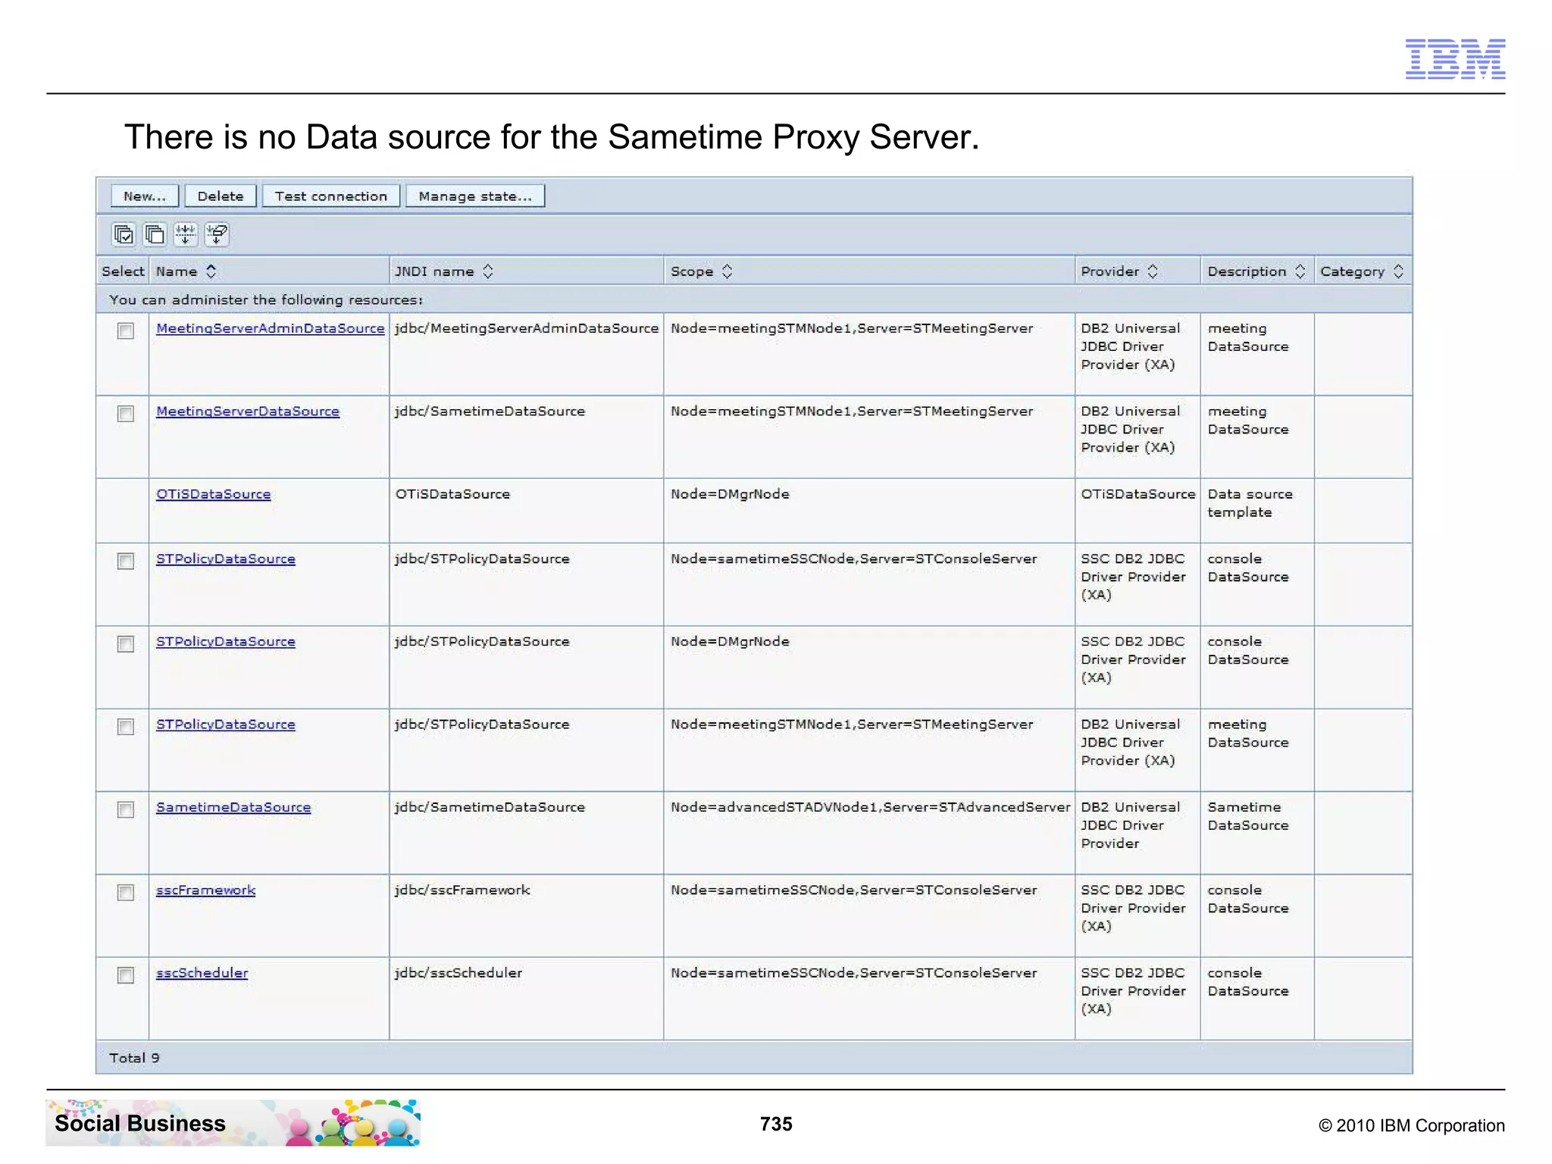The width and height of the screenshot is (1552, 1164).
Task: Tick the SametimeDataSource row checkbox
Action: coord(126,810)
